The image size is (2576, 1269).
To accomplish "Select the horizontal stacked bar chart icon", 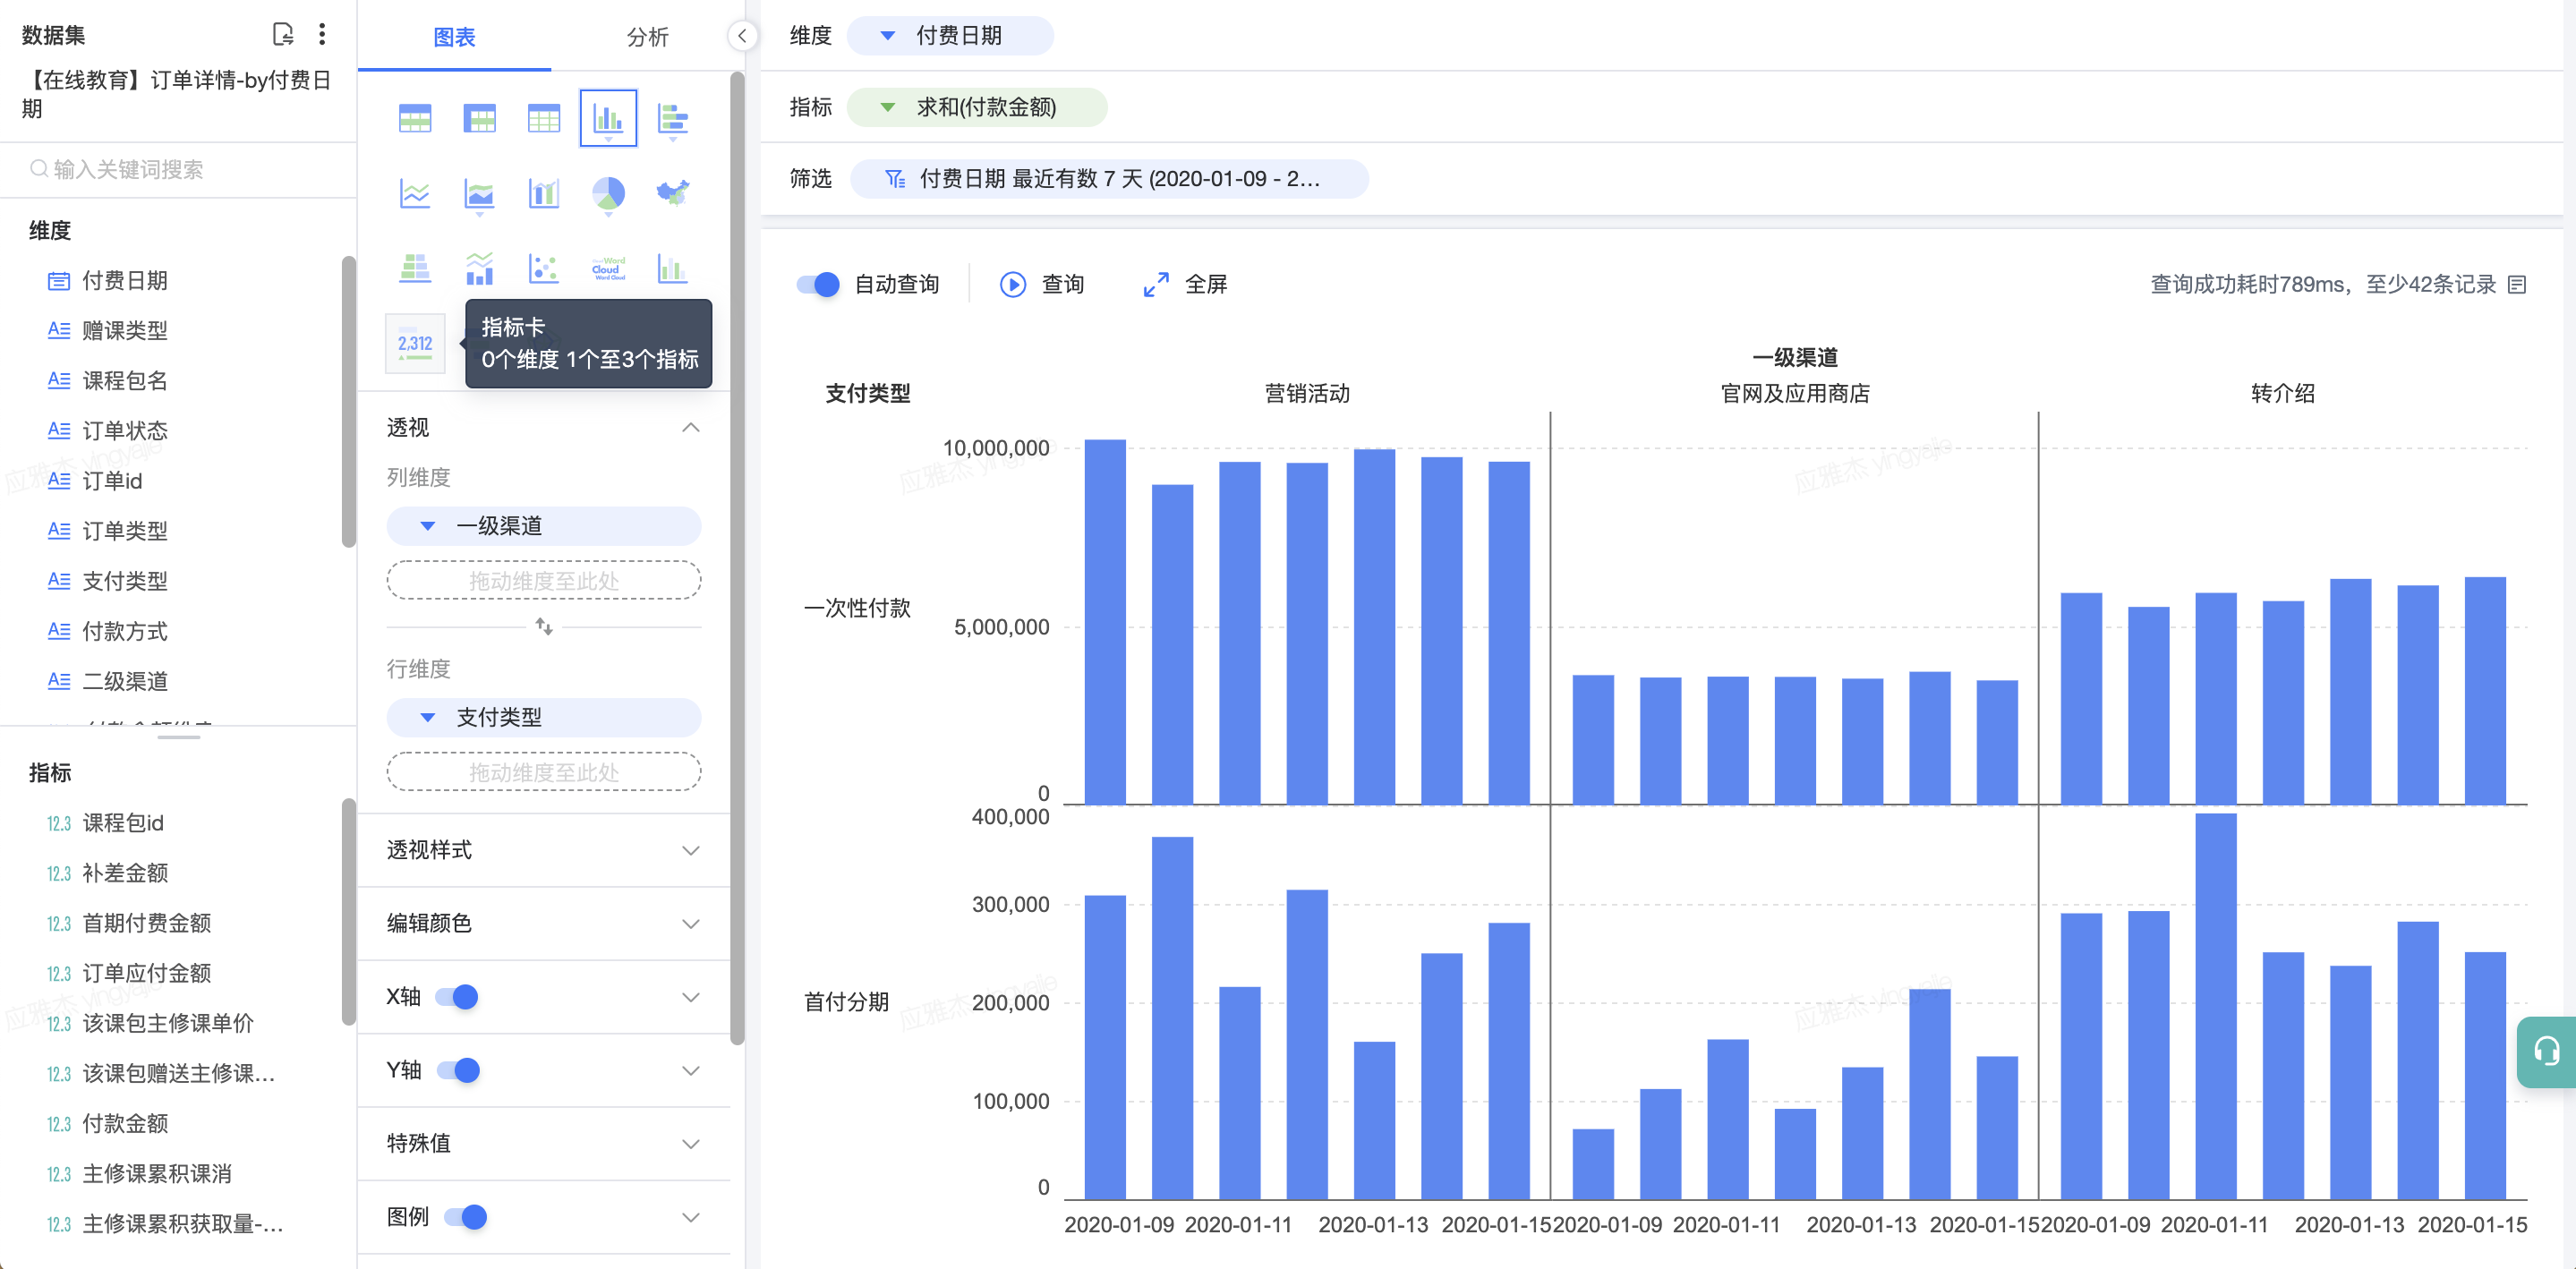I will [x=673, y=119].
